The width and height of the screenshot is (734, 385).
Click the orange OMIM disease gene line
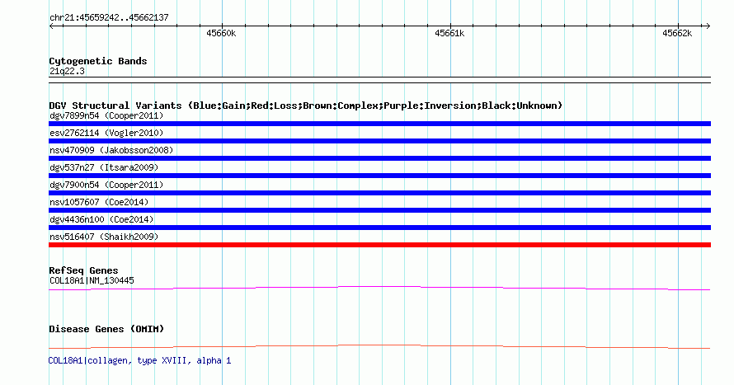point(379,345)
